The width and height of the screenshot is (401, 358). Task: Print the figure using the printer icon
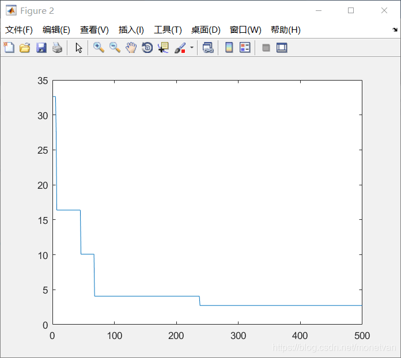[57, 48]
